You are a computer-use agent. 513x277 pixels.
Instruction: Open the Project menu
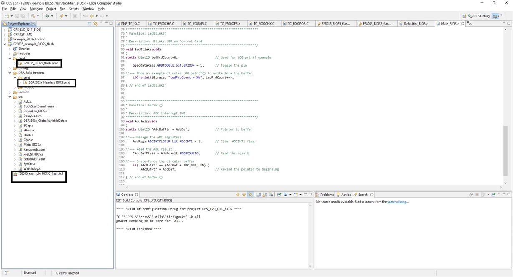(51, 9)
